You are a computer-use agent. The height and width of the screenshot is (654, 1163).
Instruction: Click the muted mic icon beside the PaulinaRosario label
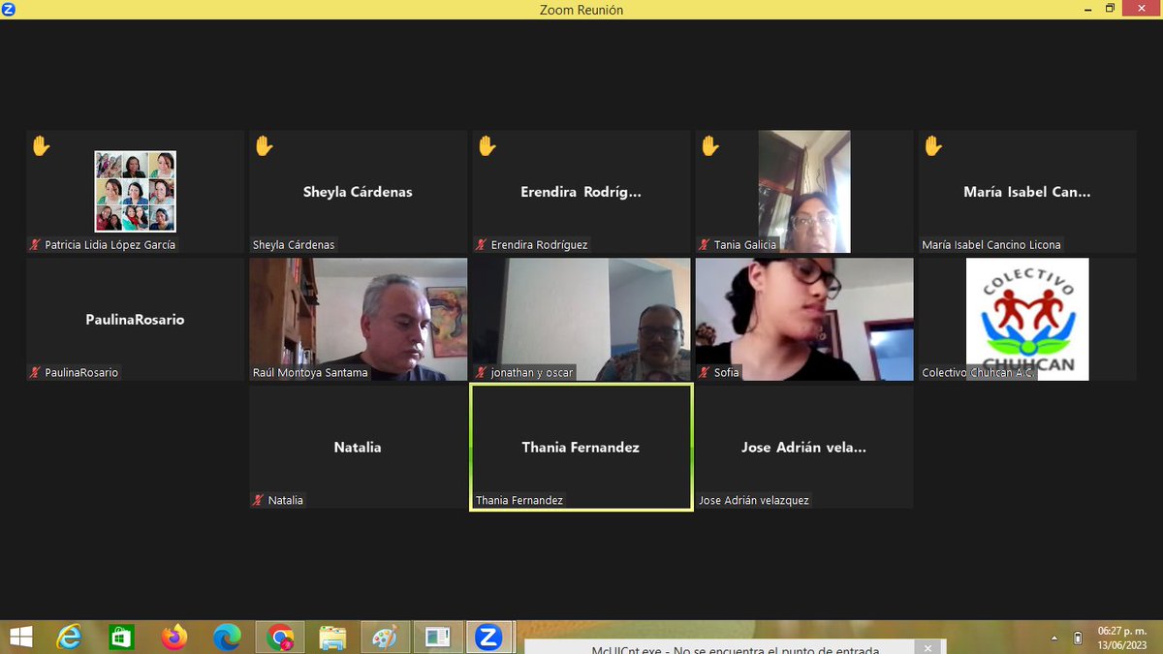click(x=36, y=372)
